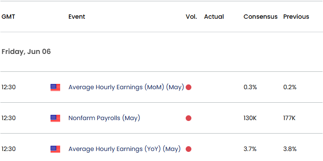The width and height of the screenshot is (323, 161).
Task: Click the Previous column header
Action: [x=296, y=17]
